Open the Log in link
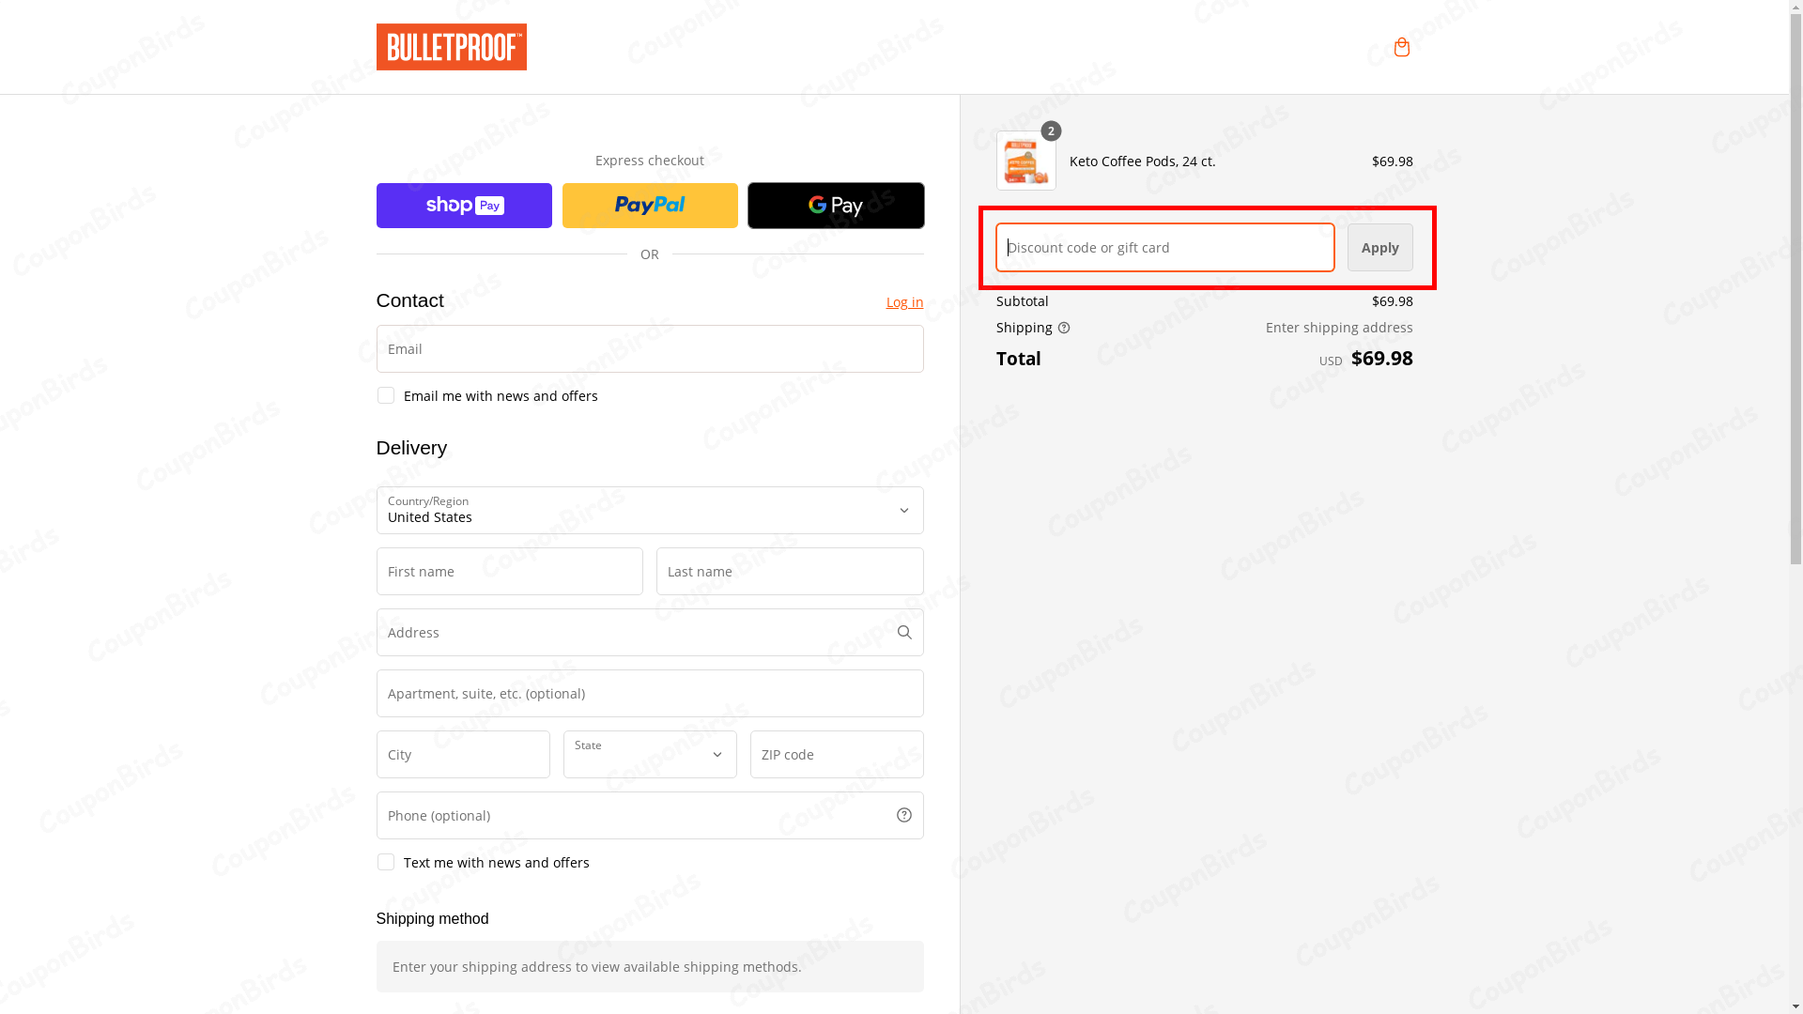The width and height of the screenshot is (1803, 1014). click(x=904, y=302)
